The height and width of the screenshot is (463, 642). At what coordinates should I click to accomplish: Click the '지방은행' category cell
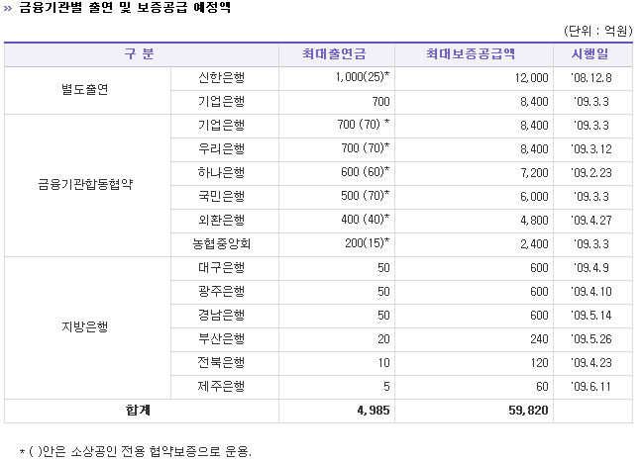click(85, 326)
